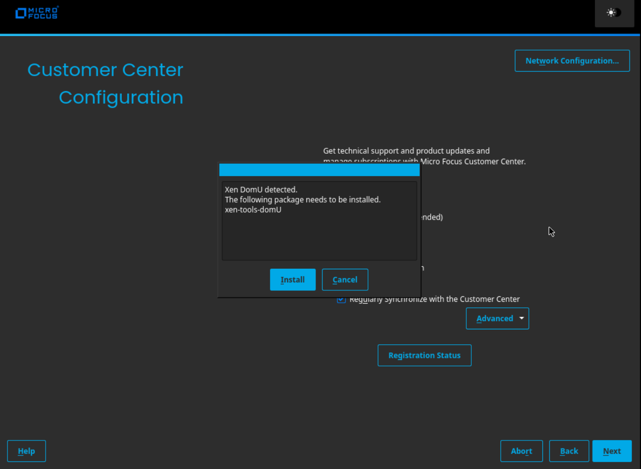Click the 'Get technical support' description text
Image resolution: width=641 pixels, height=469 pixels.
(x=406, y=151)
